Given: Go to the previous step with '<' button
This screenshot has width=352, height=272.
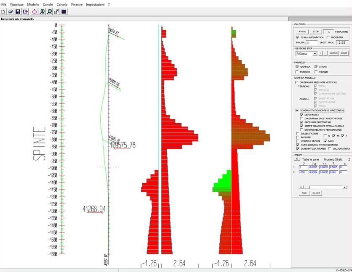Looking at the screenshot, I should 320,53.
